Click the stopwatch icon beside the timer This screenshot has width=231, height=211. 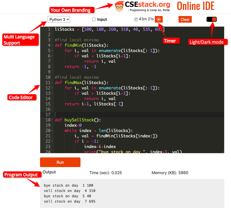[x=136, y=19]
